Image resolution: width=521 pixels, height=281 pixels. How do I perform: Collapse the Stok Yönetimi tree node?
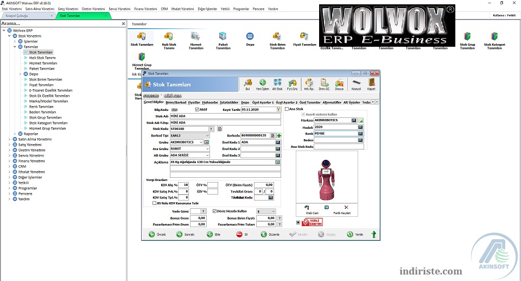pos(9,36)
